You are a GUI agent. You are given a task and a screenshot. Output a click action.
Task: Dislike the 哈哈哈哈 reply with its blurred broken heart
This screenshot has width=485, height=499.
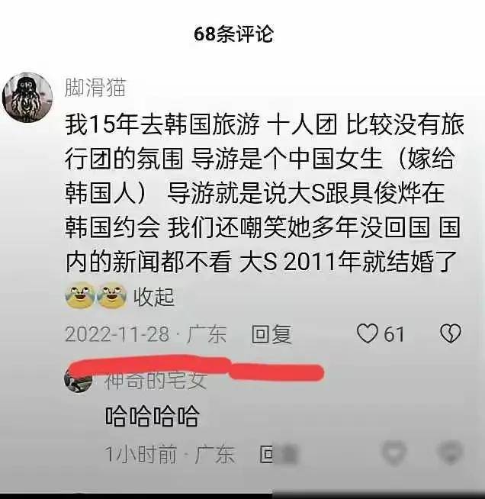coord(450,452)
